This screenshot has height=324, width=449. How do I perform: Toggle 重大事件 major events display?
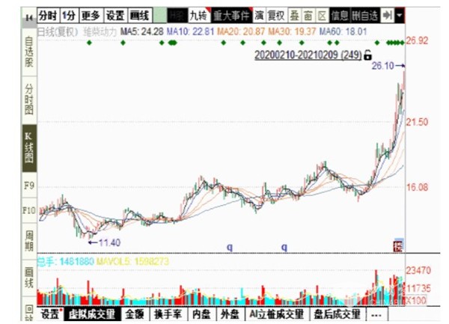tap(231, 15)
